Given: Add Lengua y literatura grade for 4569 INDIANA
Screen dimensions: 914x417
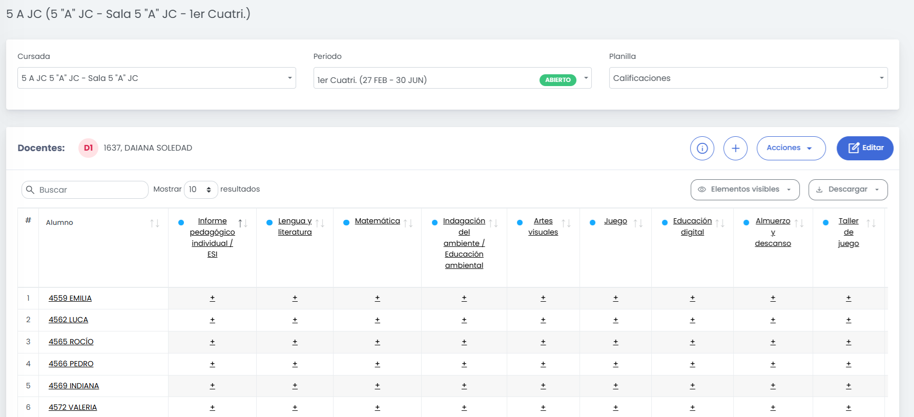Looking at the screenshot, I should point(295,386).
